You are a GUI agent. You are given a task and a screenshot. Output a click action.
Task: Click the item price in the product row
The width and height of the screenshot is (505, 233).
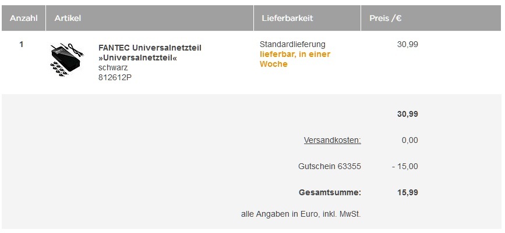tap(407, 44)
